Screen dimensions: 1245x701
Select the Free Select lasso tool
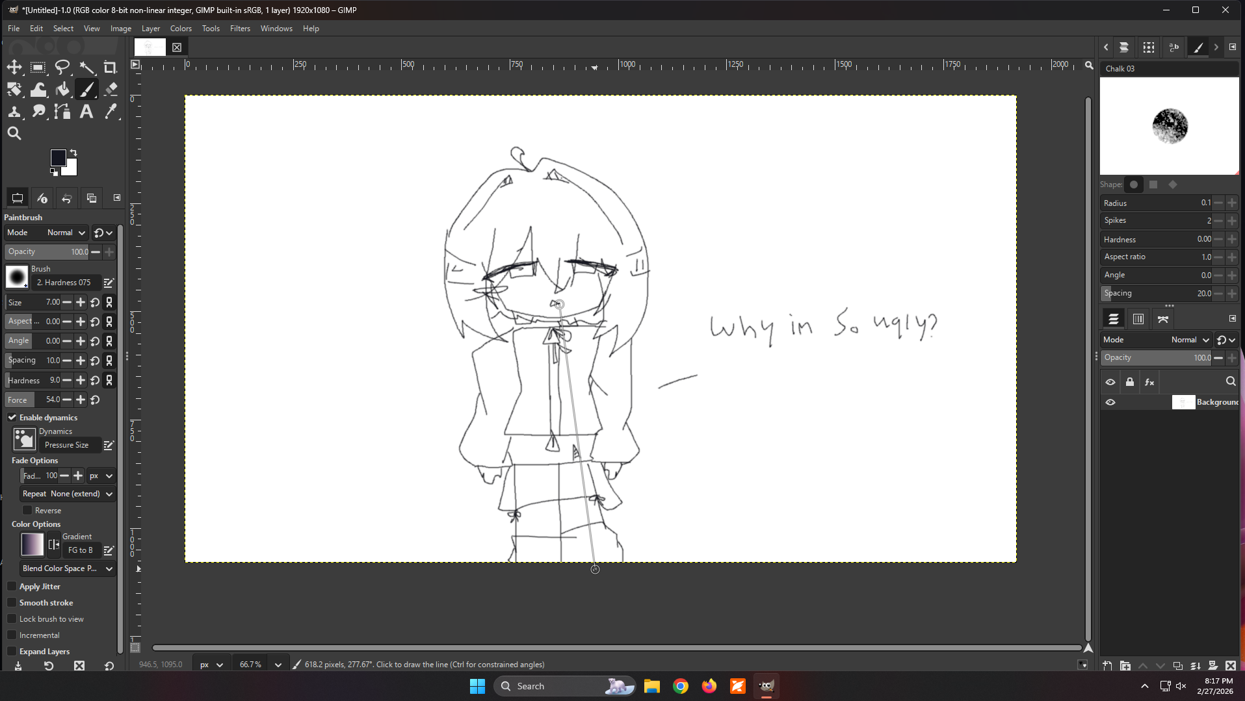click(x=62, y=67)
